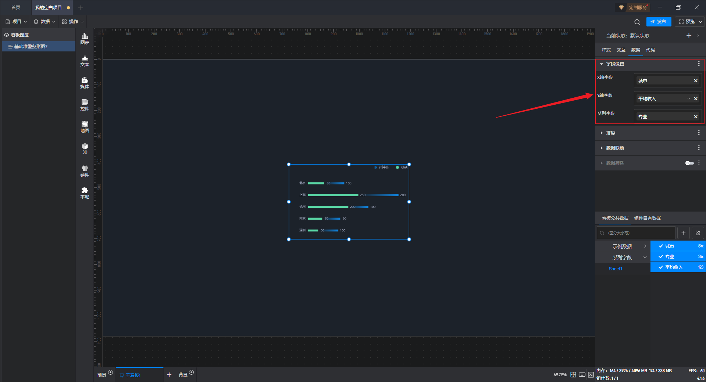This screenshot has width=706, height=382.
Task: Add data with plus button beside search
Action: [684, 233]
